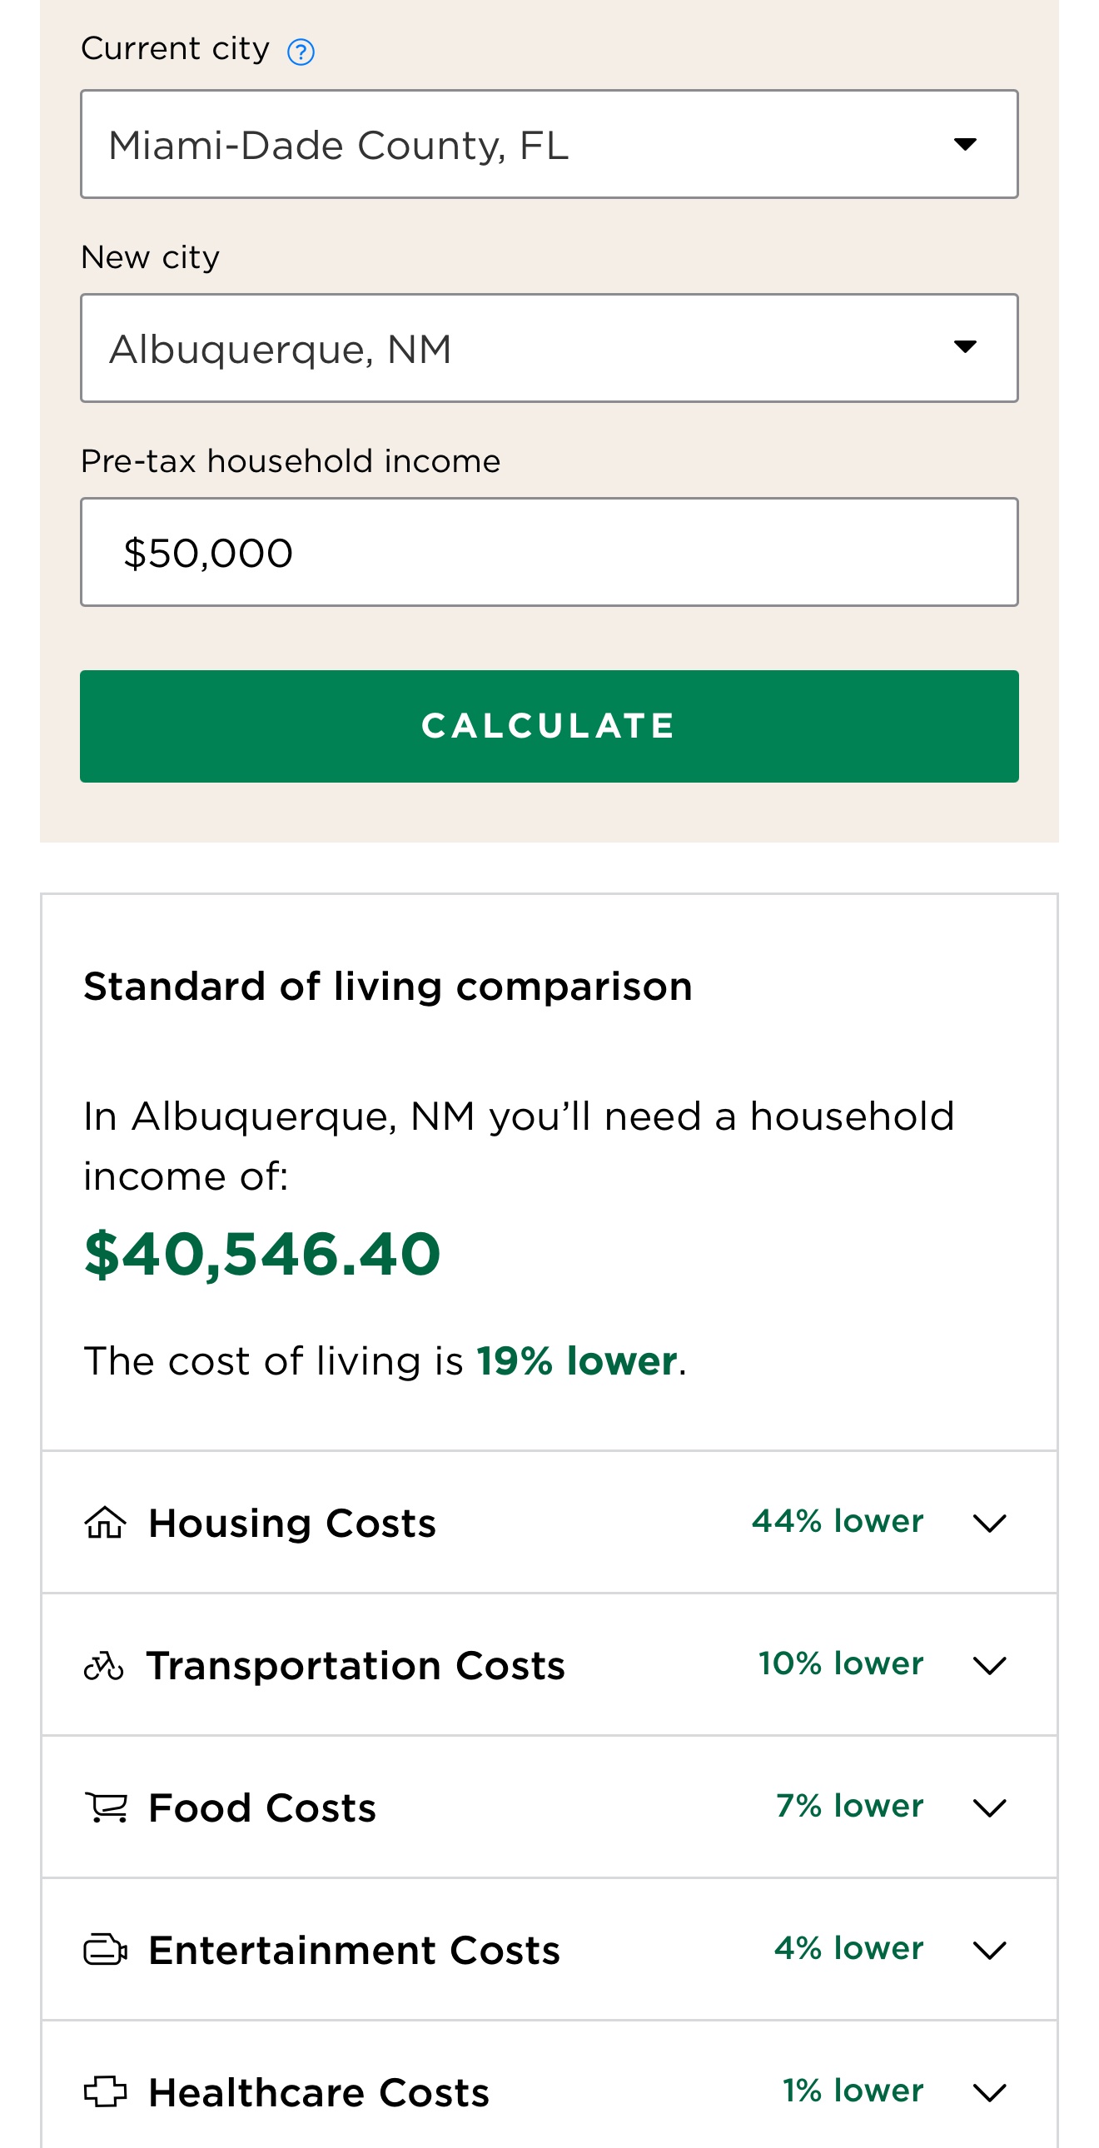Image resolution: width=1099 pixels, height=2148 pixels.
Task: Click the Food Costs row label
Action: tap(261, 1807)
